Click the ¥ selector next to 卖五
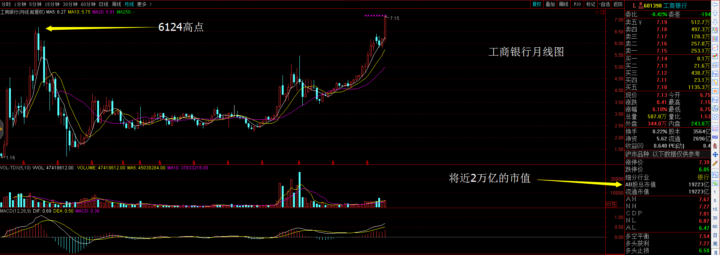 pos(640,22)
